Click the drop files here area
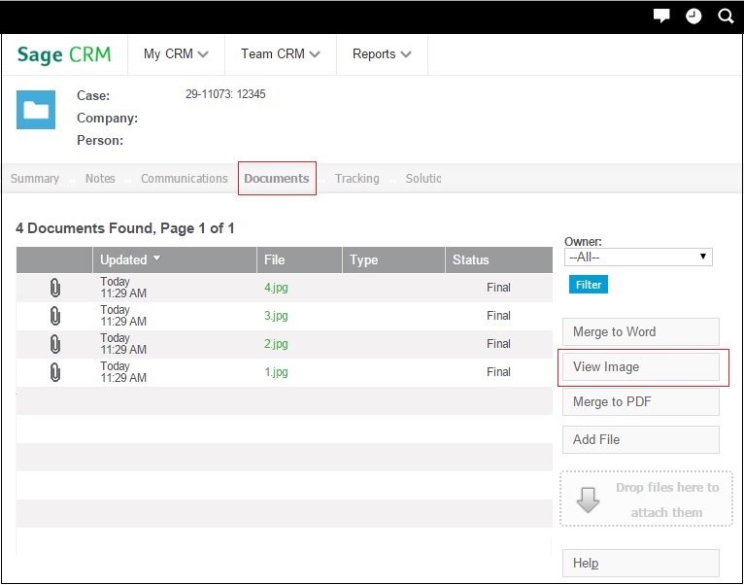744x585 pixels. (647, 499)
